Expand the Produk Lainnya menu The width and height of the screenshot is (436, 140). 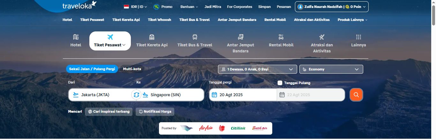point(352,20)
